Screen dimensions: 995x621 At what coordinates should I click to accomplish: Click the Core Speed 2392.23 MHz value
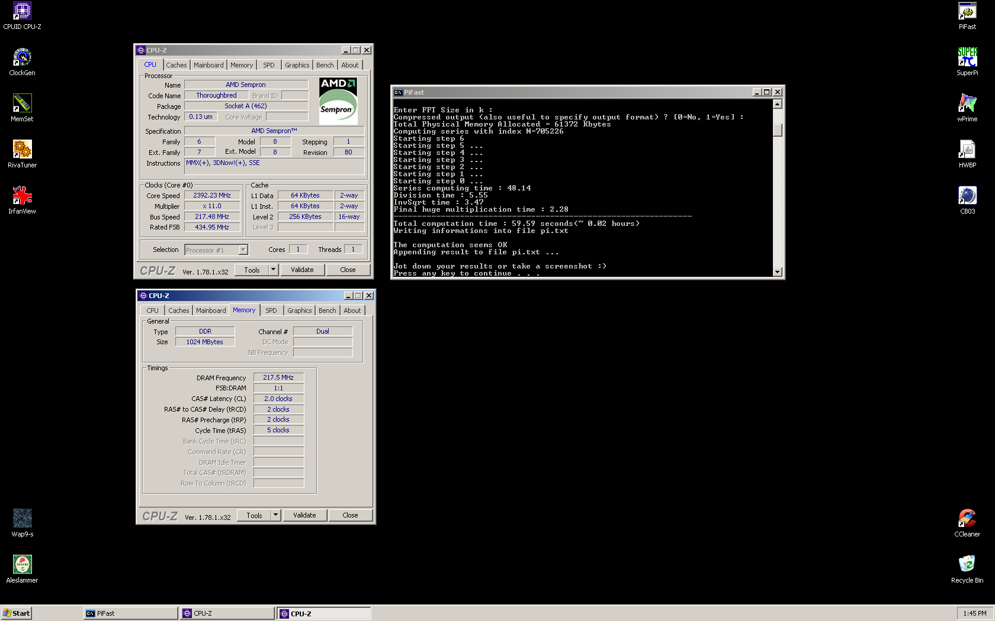pos(212,195)
